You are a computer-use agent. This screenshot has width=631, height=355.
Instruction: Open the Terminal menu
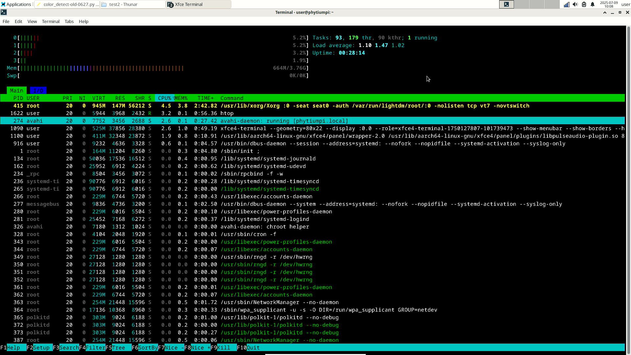pos(51,21)
